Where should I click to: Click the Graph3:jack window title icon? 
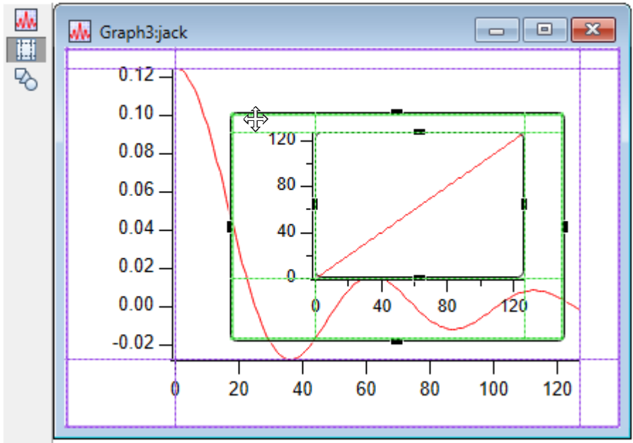coord(79,31)
